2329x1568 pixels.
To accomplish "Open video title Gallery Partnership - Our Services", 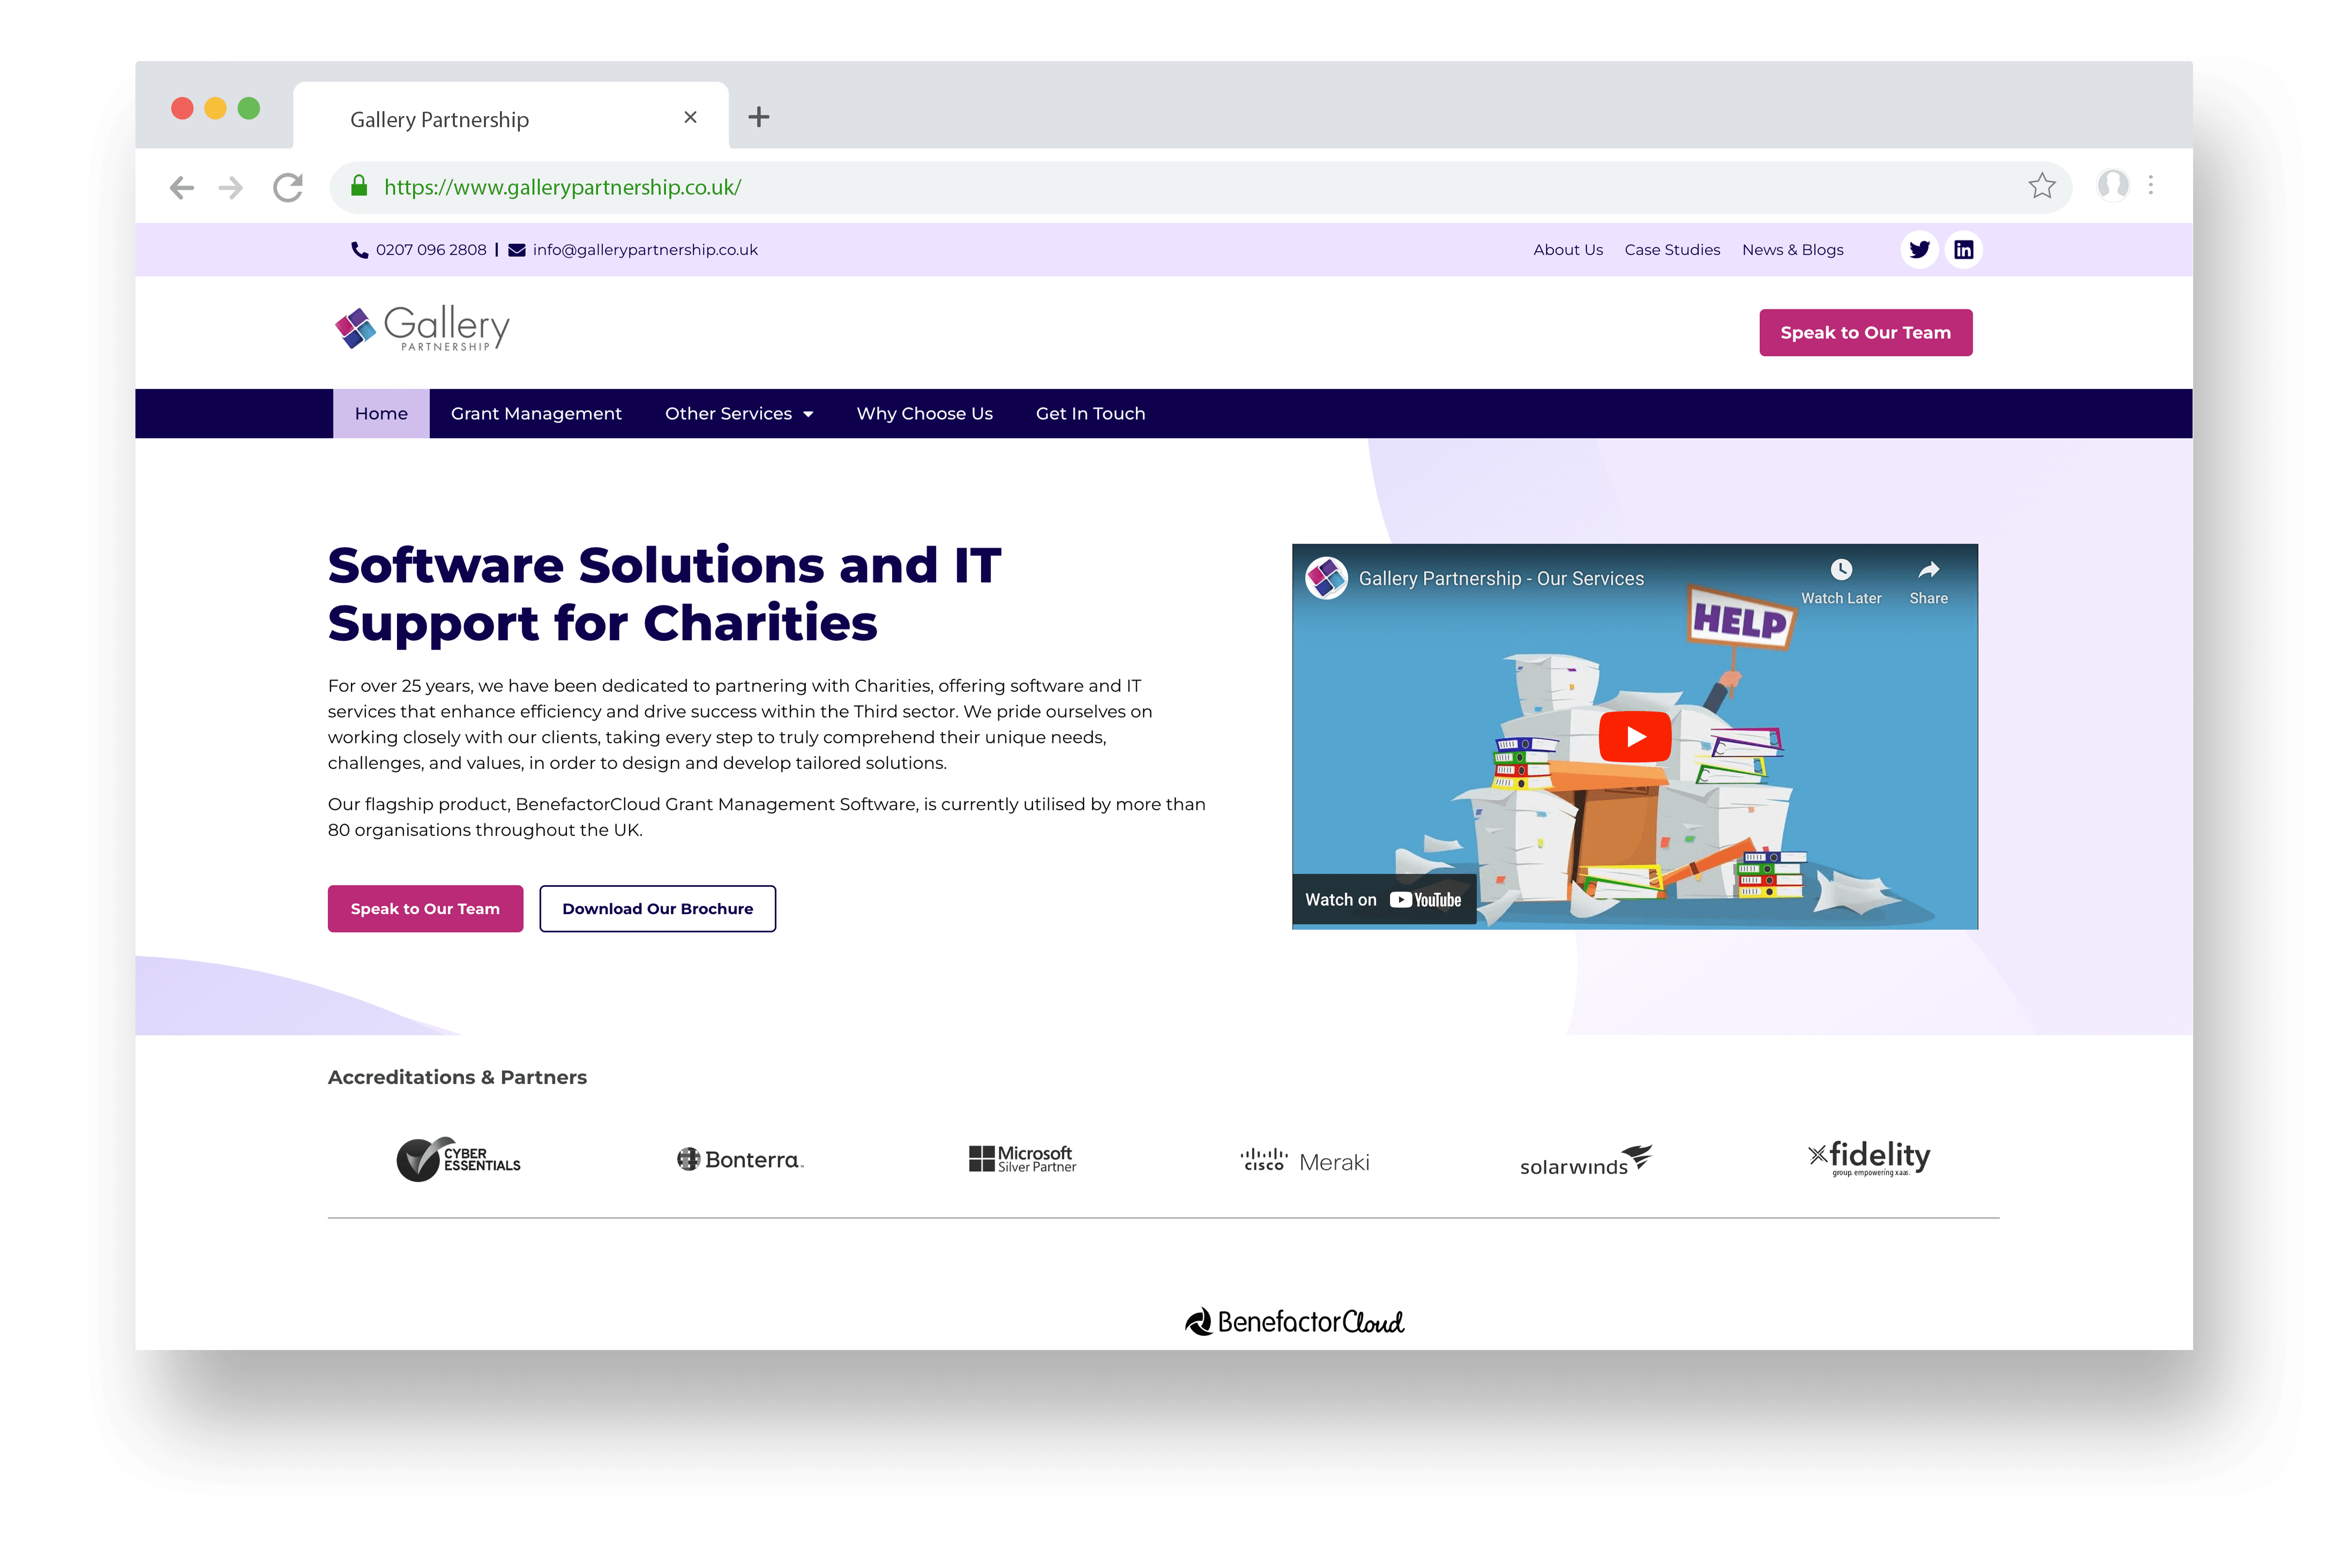I will (x=1500, y=579).
